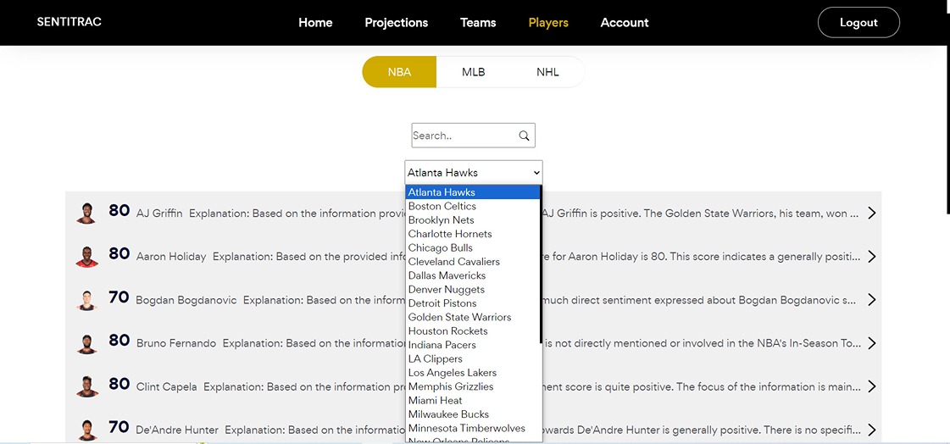Click Bruno Fernando's player headshot
The height and width of the screenshot is (444, 950).
[x=86, y=343]
